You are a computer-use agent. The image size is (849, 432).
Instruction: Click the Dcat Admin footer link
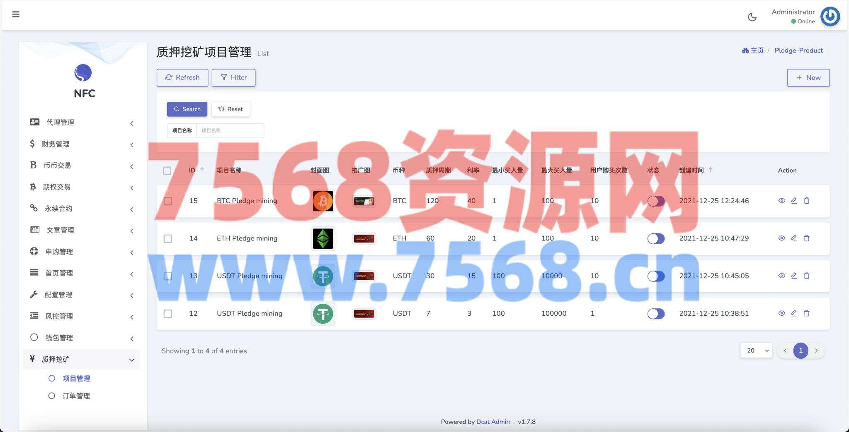coord(493,422)
